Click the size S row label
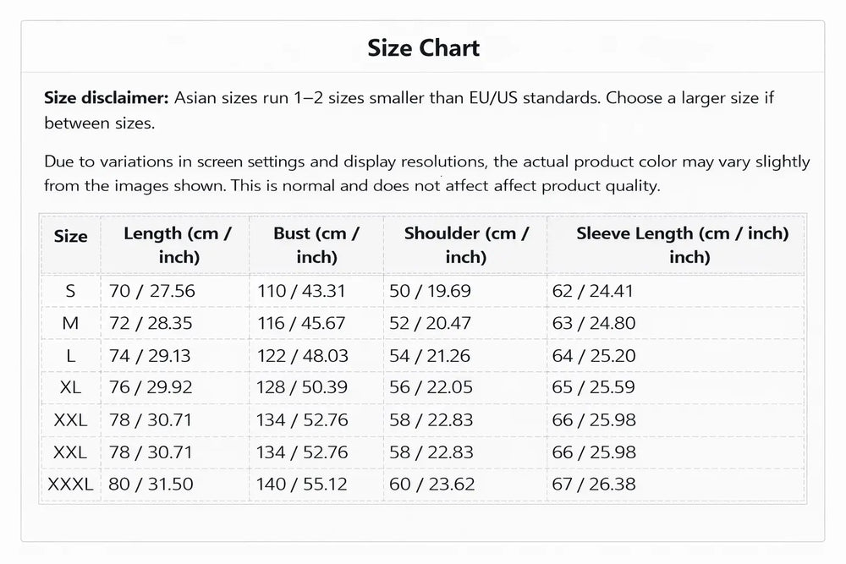The width and height of the screenshot is (846, 564). [x=70, y=291]
